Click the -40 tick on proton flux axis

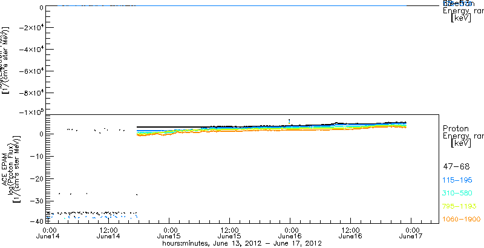pyautogui.click(x=37, y=221)
